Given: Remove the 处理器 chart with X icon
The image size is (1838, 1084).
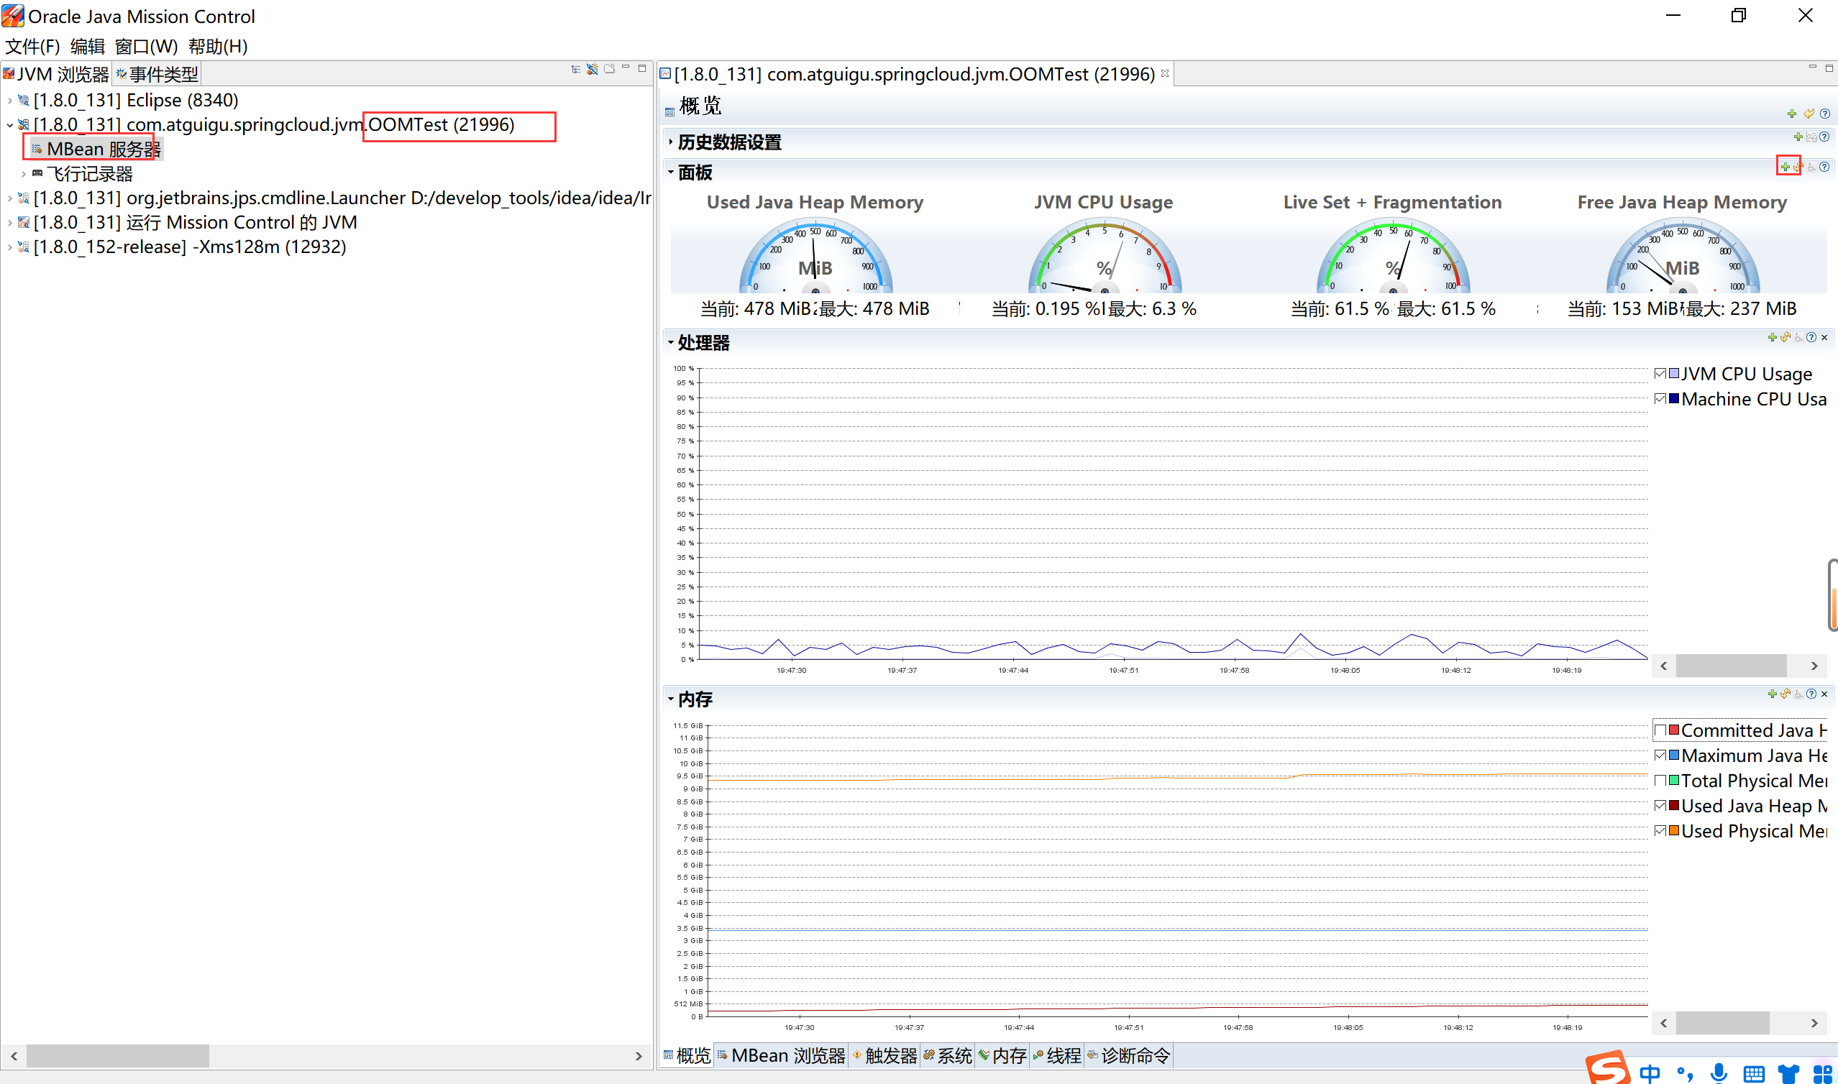Looking at the screenshot, I should pos(1825,337).
